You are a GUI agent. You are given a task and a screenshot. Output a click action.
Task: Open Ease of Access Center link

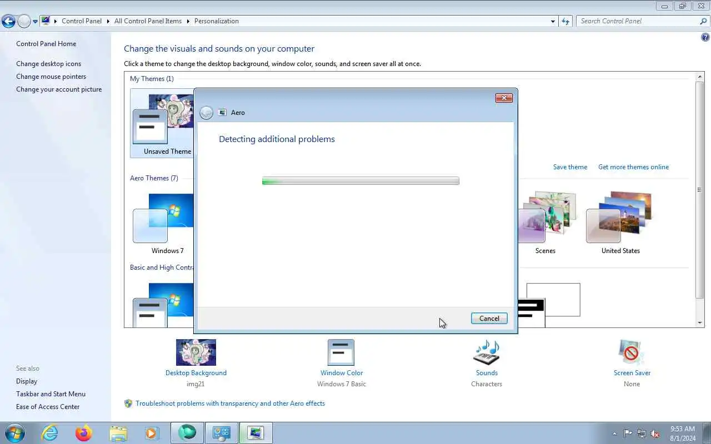point(48,407)
